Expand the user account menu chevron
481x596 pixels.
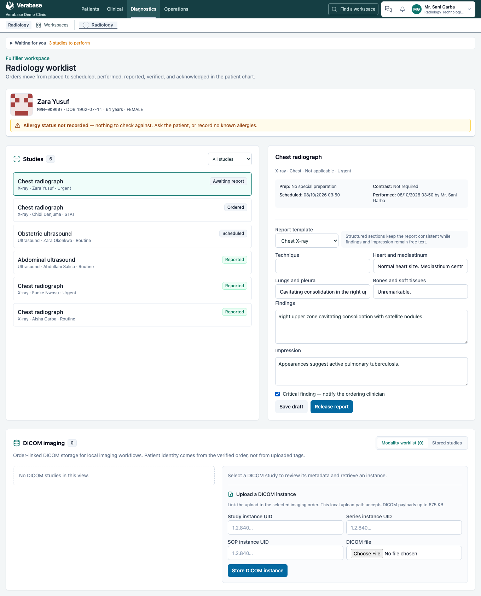click(469, 9)
